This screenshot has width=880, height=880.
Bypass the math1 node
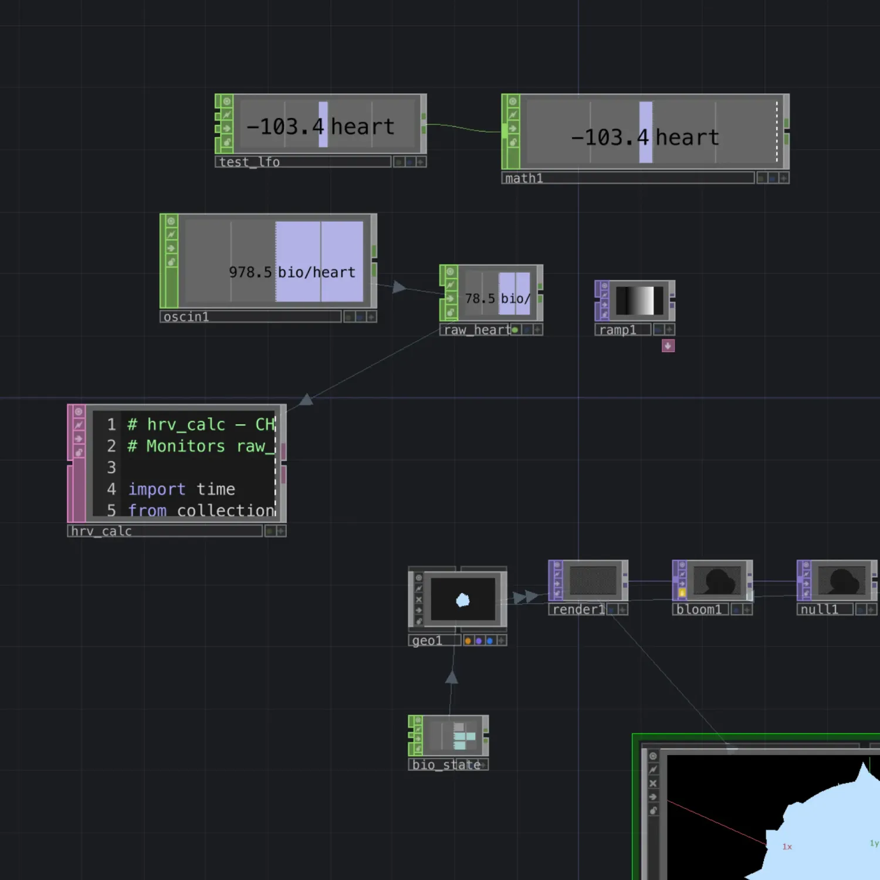pos(513,128)
